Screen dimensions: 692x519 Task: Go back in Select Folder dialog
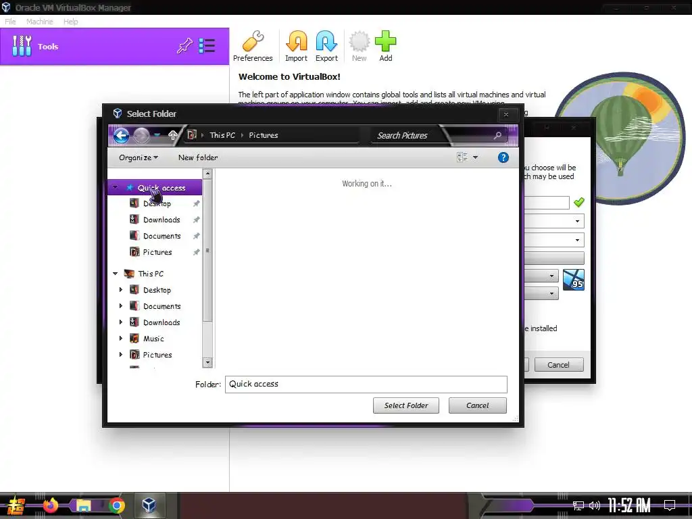click(122, 135)
